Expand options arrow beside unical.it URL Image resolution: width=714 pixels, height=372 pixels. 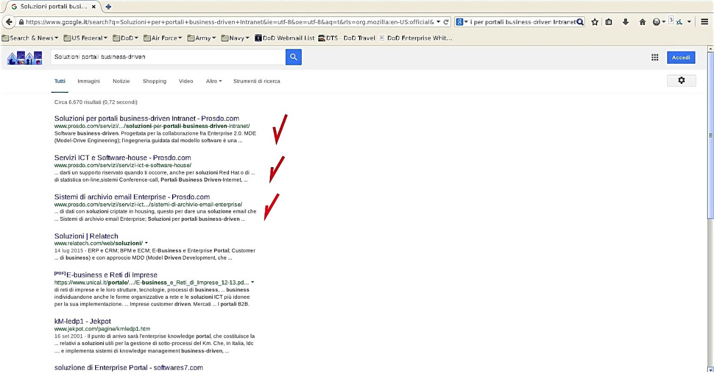[x=252, y=282]
